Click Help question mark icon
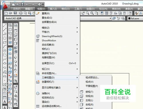This screenshot has width=143, height=109. [x=130, y=13]
